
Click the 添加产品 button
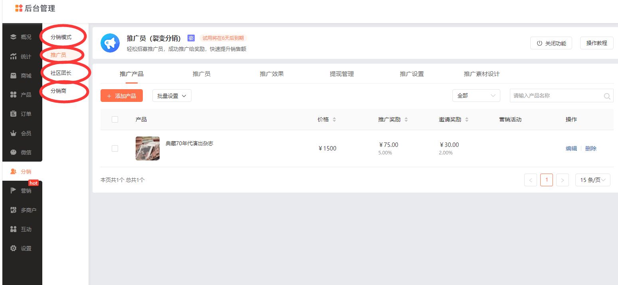(x=122, y=96)
